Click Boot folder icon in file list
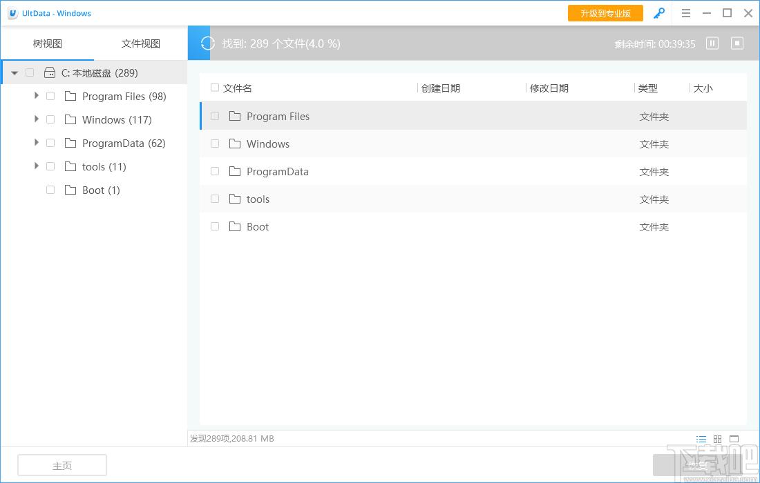 point(235,226)
